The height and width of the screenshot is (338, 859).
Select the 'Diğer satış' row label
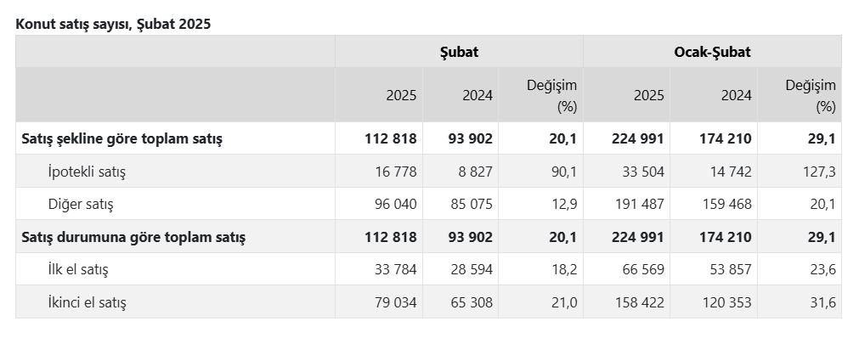click(x=81, y=205)
